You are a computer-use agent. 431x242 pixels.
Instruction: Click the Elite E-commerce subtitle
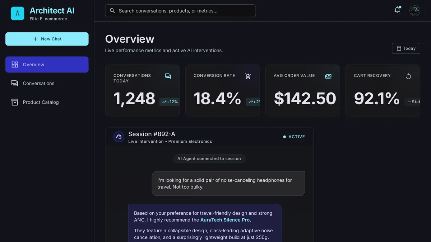coord(48,19)
